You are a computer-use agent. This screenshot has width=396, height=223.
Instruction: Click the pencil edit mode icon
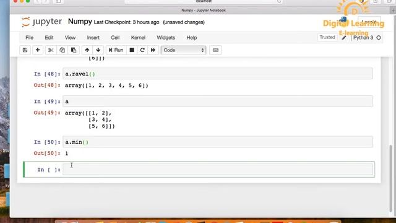(344, 38)
